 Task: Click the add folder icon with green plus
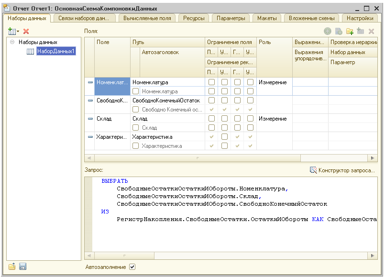(350, 31)
